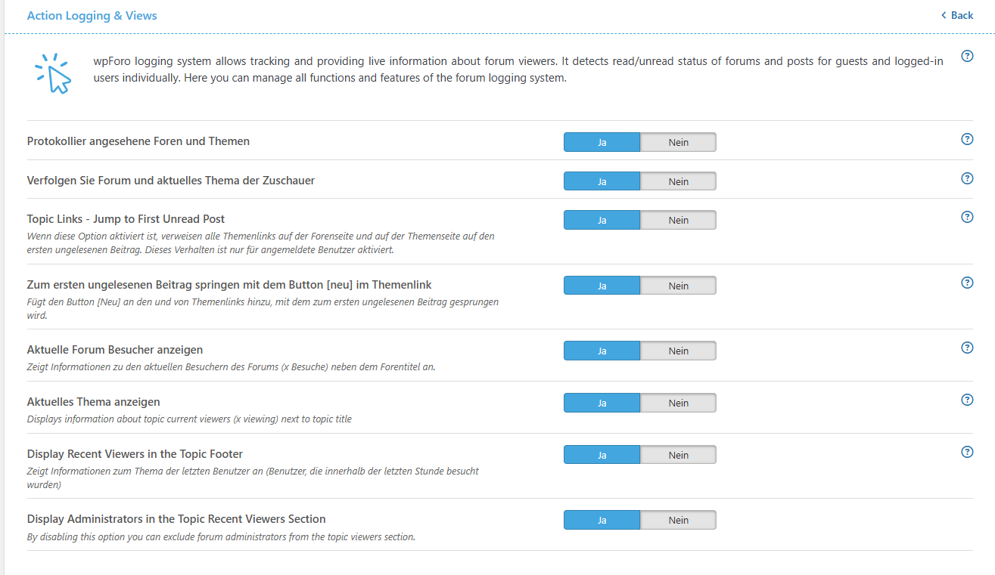Image resolution: width=995 pixels, height=575 pixels.
Task: Open help icon beside the wpForo logging description
Action: (966, 56)
